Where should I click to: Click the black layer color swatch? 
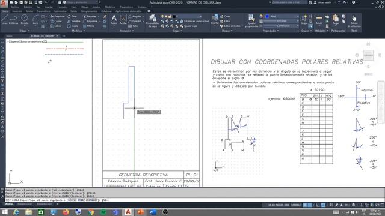pyautogui.click(x=174, y=16)
